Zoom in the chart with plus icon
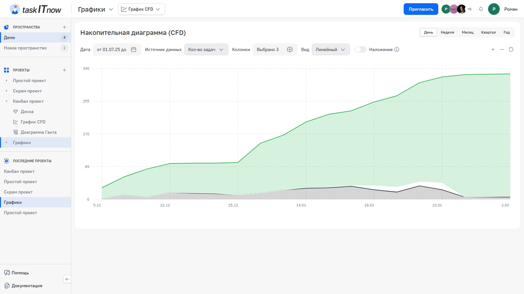The image size is (524, 294). point(493,49)
